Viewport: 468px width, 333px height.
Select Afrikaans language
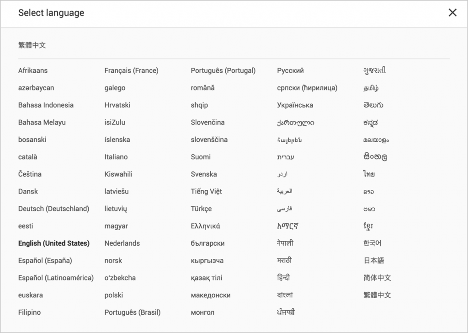33,70
